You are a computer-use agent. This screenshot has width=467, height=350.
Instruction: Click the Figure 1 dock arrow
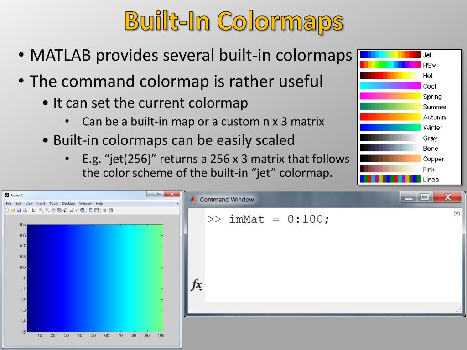(177, 204)
